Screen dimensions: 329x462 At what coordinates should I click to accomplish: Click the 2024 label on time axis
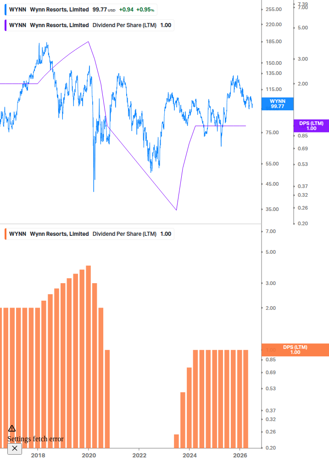[190, 455]
